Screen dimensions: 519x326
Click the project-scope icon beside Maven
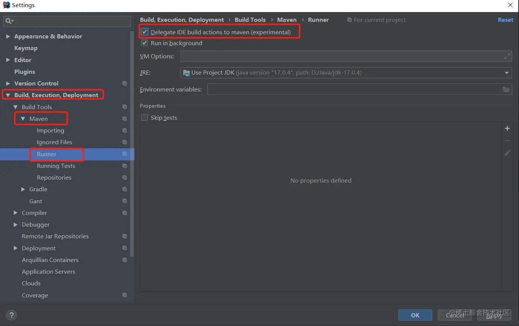(x=125, y=119)
